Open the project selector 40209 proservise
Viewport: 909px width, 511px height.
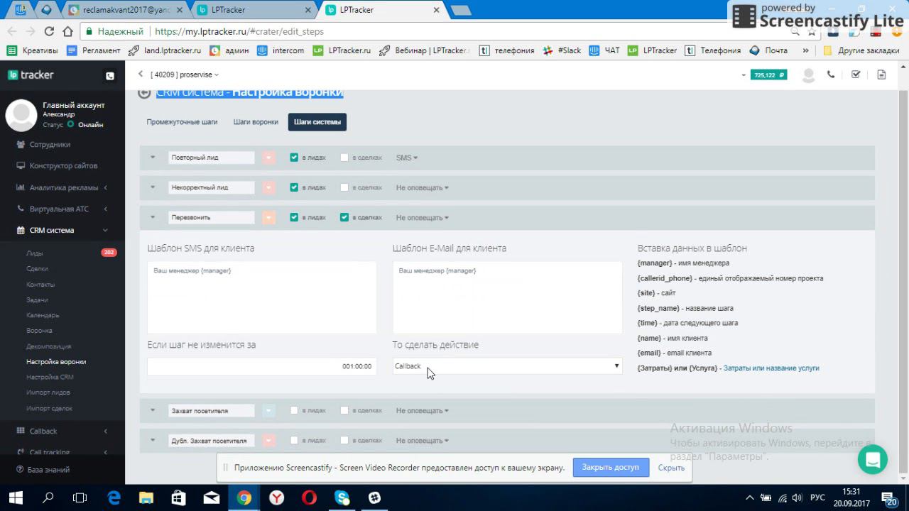pyautogui.click(x=185, y=75)
